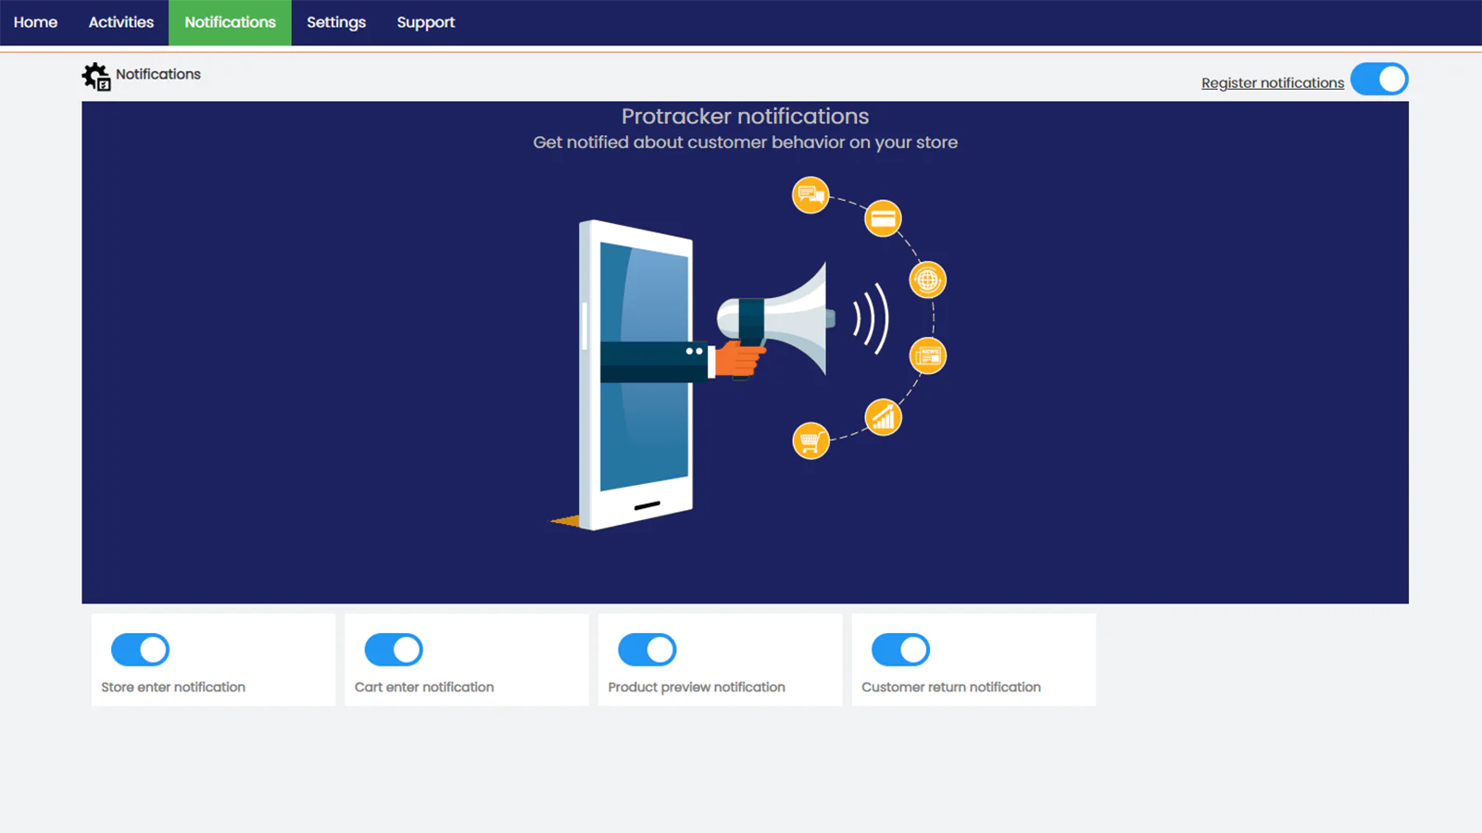The image size is (1482, 833).
Task: Toggle the Customer return notification
Action: point(899,650)
